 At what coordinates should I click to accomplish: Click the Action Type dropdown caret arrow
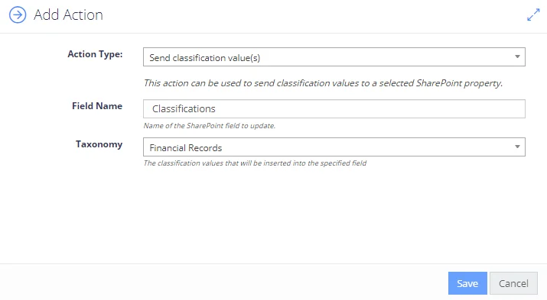coord(517,56)
